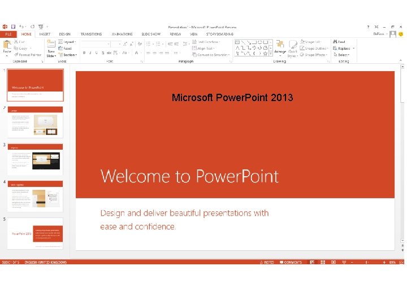Toggle Underline formatting
The width and height of the screenshot is (407, 305).
(96, 53)
